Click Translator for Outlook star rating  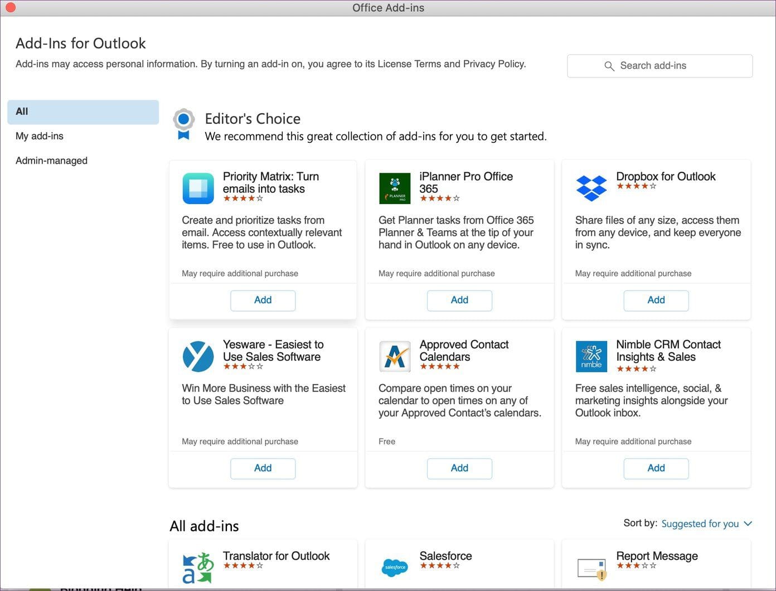(x=243, y=565)
